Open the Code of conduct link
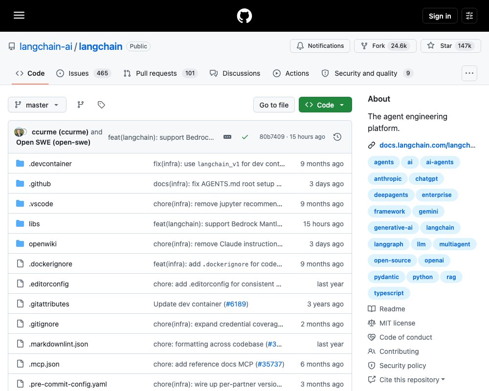This screenshot has width=489, height=391. tap(400, 337)
